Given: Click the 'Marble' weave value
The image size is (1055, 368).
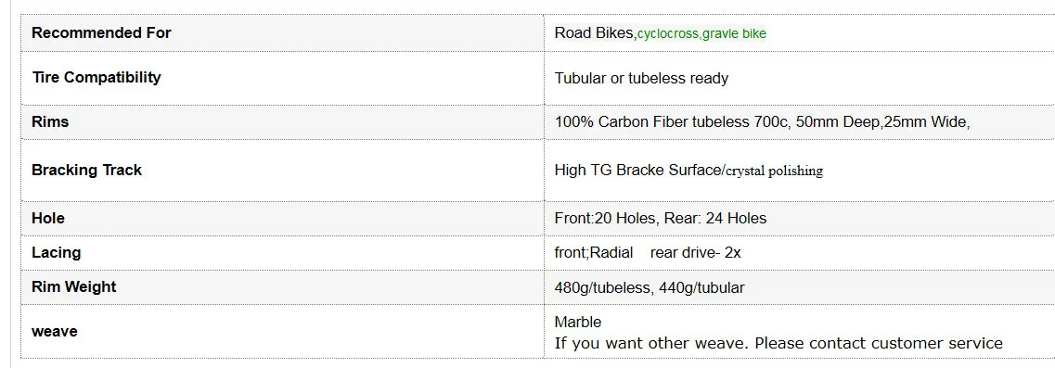Looking at the screenshot, I should click(x=577, y=323).
